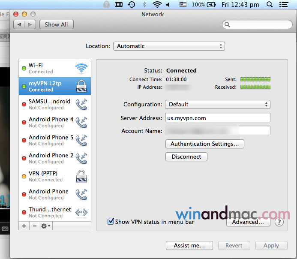Open Time Machine menu bar icon
Screen dimensions: 297x259
click(132, 4)
